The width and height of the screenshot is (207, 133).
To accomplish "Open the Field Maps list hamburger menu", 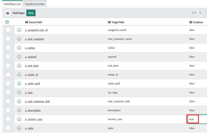I will 8,13.
